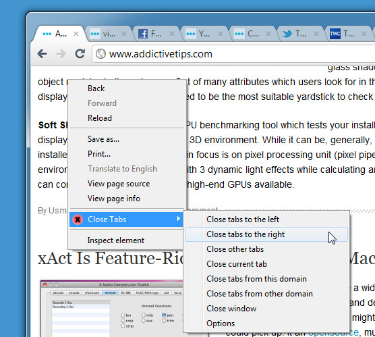Click the grayed Forward arrow icon
The height and width of the screenshot is (337, 375).
[61, 53]
